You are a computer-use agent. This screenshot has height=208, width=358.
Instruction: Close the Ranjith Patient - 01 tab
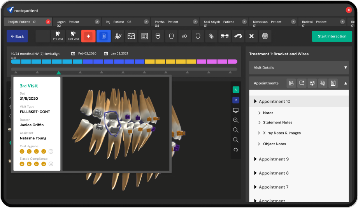click(48, 22)
